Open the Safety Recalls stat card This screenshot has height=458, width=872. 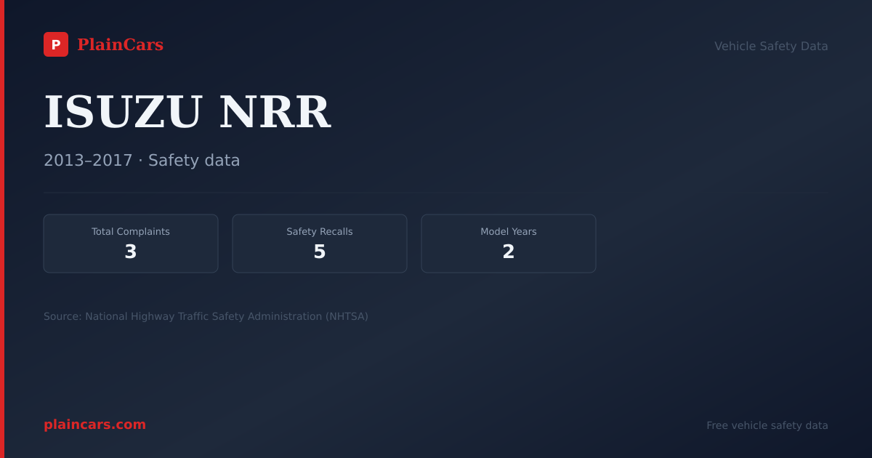[x=320, y=244]
